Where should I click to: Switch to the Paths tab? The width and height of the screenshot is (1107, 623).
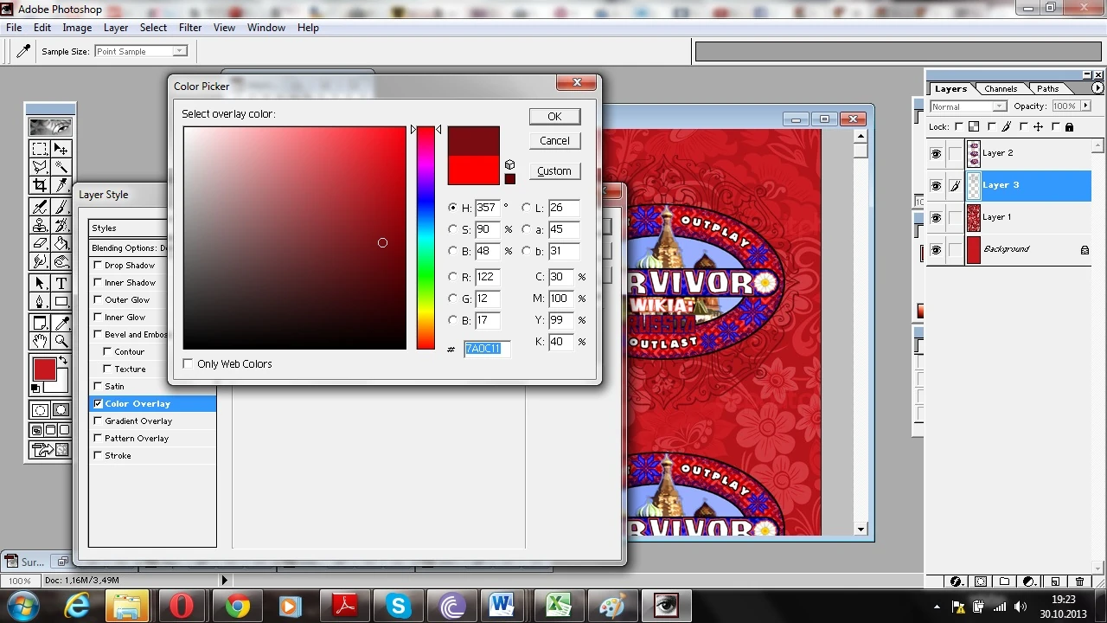(x=1047, y=88)
